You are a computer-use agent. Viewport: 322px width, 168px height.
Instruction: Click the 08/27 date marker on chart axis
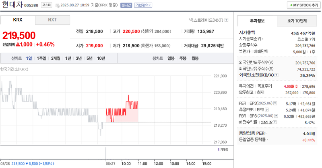[110, 164]
